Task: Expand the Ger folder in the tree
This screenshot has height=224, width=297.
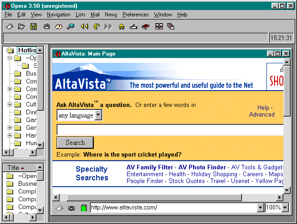Action: (x=10, y=128)
